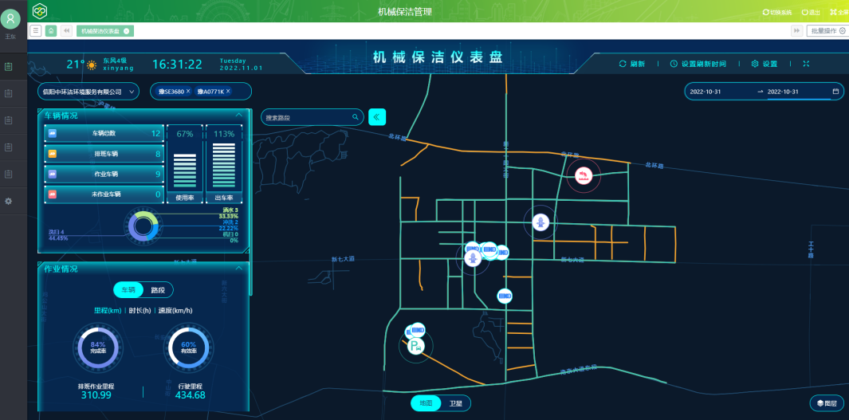
Task: Collapse the 作业情况 panel
Action: (239, 269)
